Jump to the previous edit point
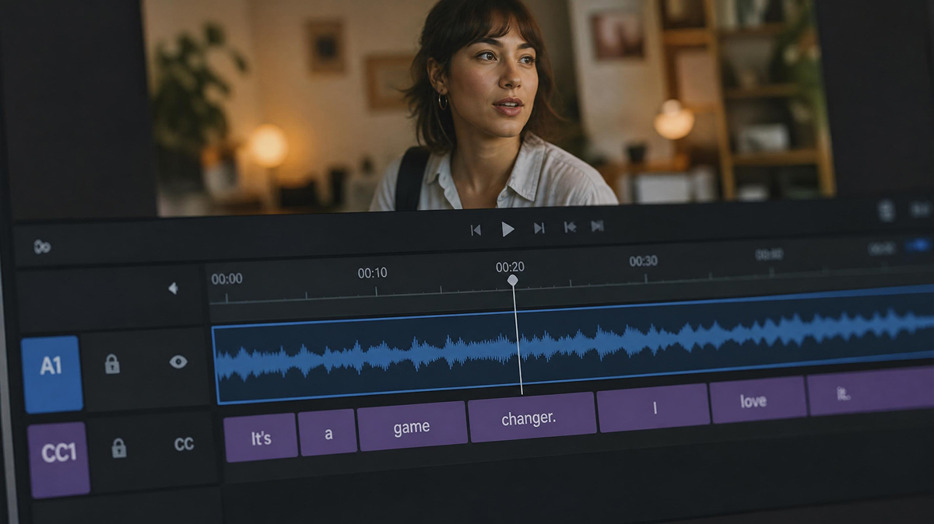The height and width of the screenshot is (524, 934). pos(570,227)
